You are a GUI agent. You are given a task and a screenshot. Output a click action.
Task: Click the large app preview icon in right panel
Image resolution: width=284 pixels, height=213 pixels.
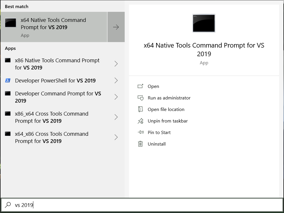(204, 23)
